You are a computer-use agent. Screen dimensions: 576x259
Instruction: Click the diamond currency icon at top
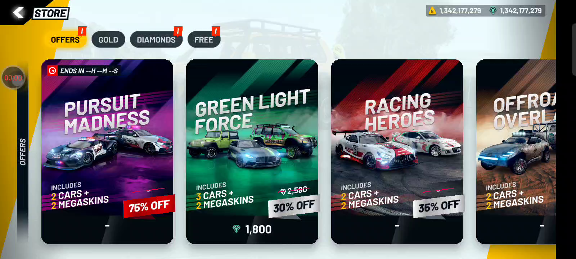(x=493, y=11)
